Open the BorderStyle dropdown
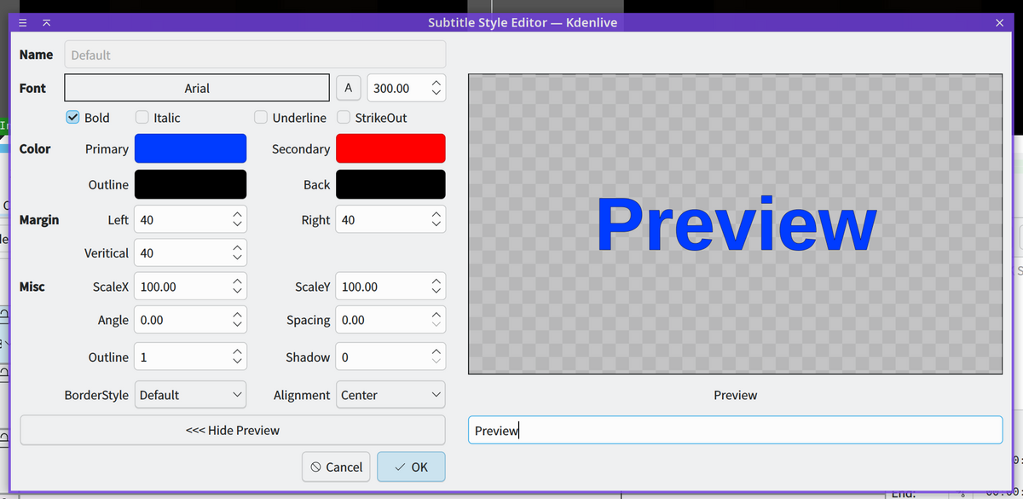1023x499 pixels. click(x=190, y=395)
